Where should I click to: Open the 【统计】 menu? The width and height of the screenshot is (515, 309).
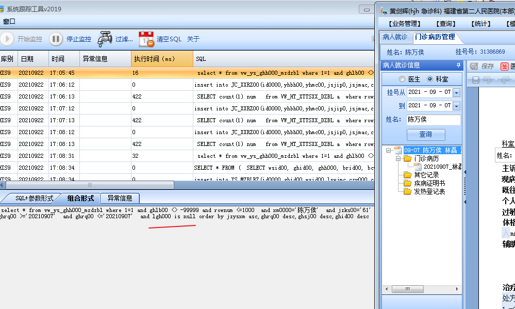(481, 24)
